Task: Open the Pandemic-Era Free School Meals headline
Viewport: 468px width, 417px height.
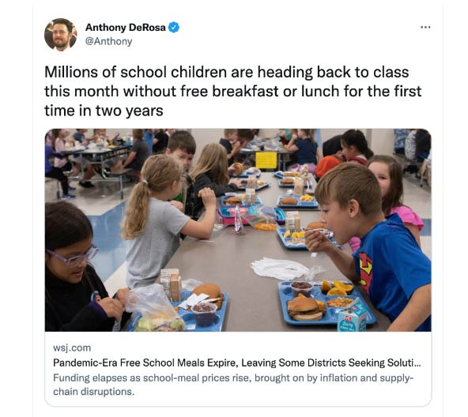Action: 237,363
